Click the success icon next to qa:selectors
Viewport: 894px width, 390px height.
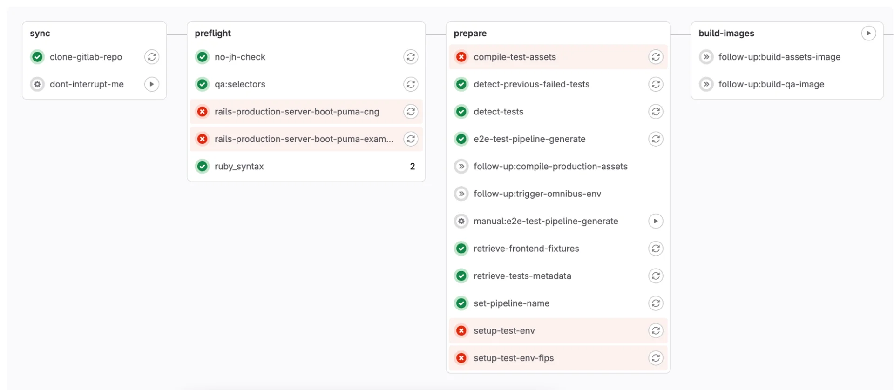[202, 84]
